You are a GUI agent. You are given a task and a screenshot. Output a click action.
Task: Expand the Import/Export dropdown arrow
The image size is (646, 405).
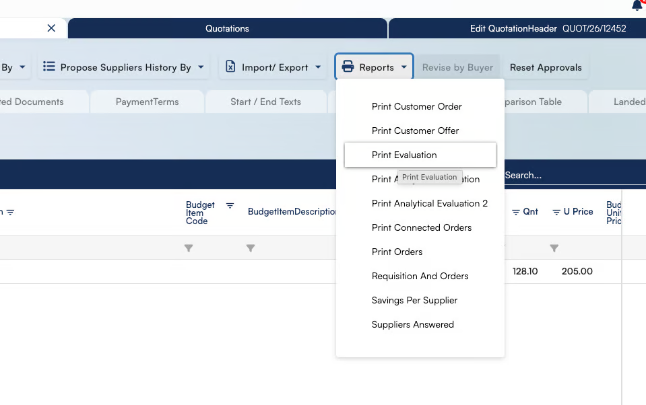click(318, 67)
